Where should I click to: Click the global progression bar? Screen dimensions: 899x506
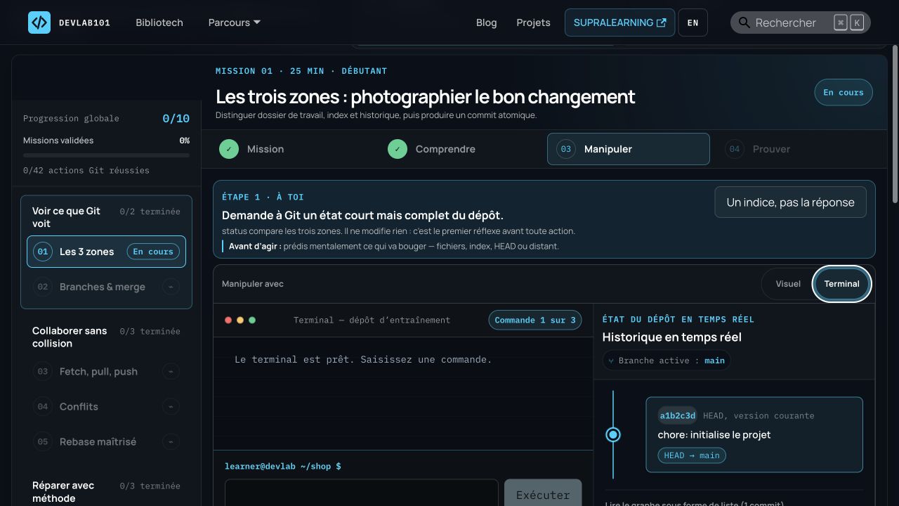(106, 155)
